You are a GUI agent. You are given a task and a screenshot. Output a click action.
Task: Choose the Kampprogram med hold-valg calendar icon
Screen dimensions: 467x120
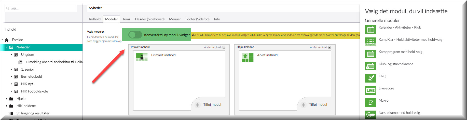(370, 54)
